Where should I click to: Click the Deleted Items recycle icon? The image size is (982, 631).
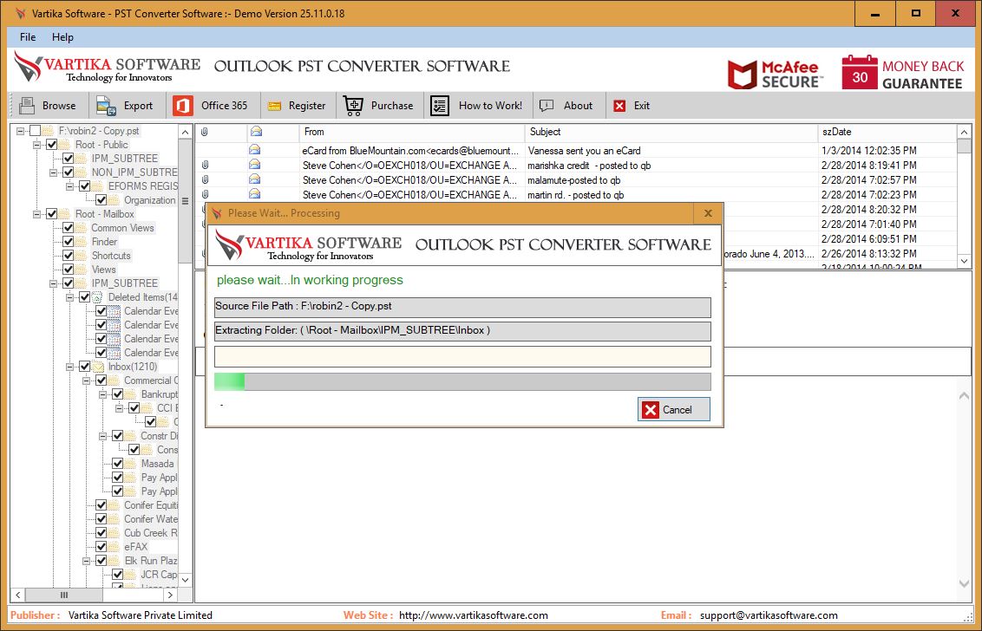click(98, 297)
